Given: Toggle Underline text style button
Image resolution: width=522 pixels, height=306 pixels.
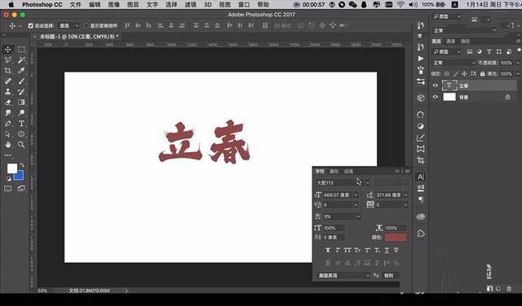Looking at the screenshot, I should pos(387,250).
